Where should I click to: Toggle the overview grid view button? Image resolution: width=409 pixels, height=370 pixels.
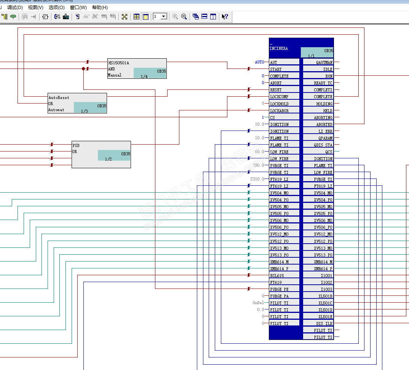(x=136, y=16)
